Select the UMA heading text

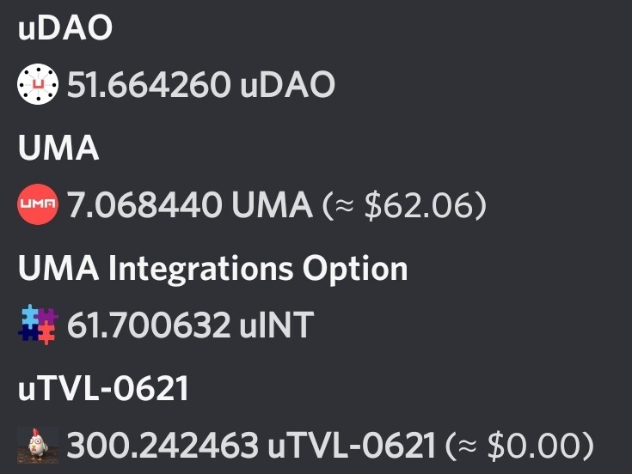pos(58,148)
